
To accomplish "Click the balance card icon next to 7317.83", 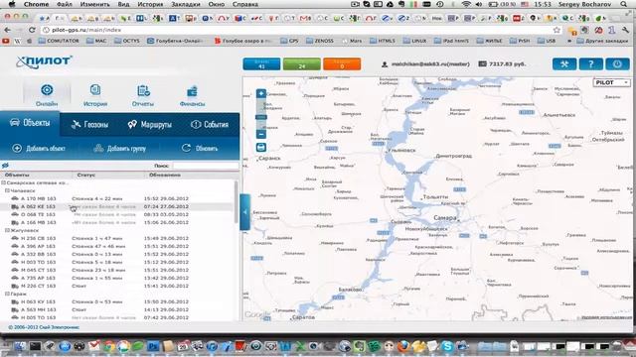I will coord(482,63).
